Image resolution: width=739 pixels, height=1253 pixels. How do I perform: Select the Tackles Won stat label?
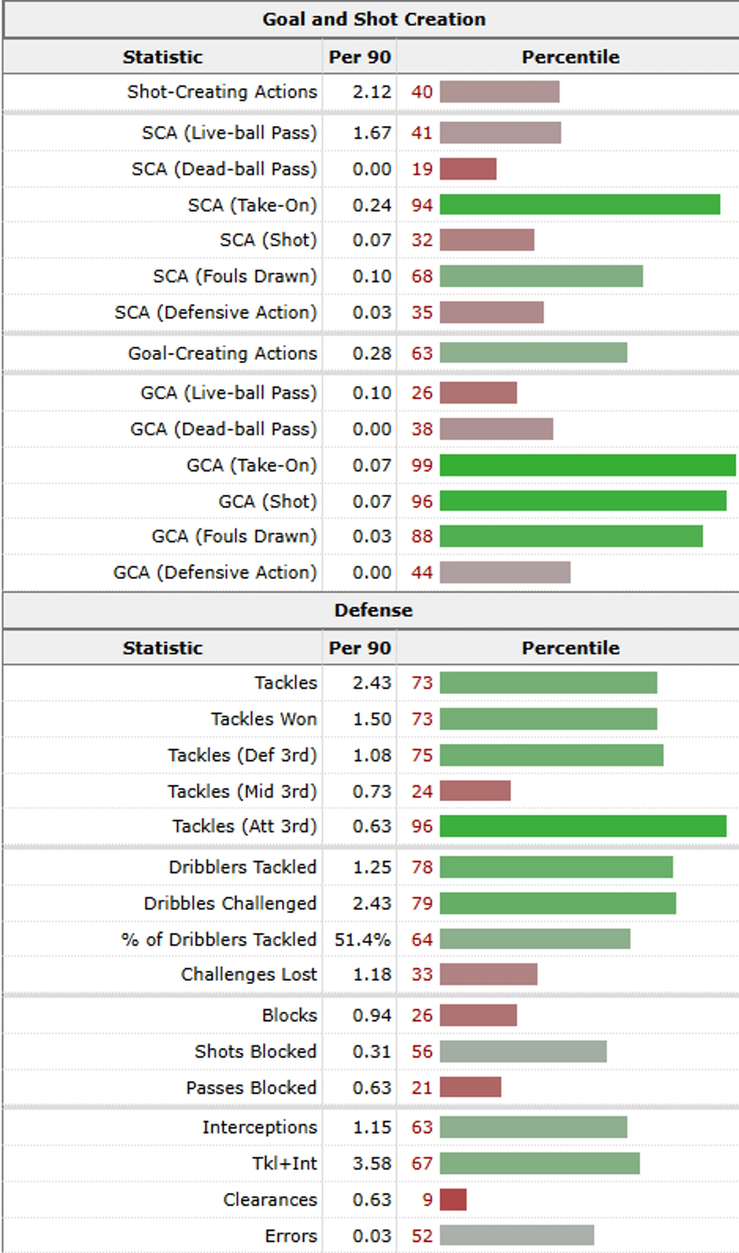pos(264,719)
